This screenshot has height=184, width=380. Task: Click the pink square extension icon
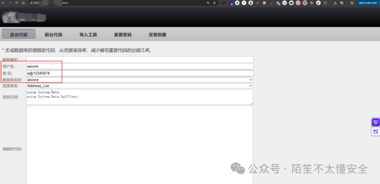coord(298,3)
